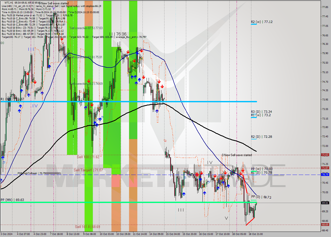Click the red 71.07 price axis tag
This screenshot has height=237, width=331.
click(325, 168)
